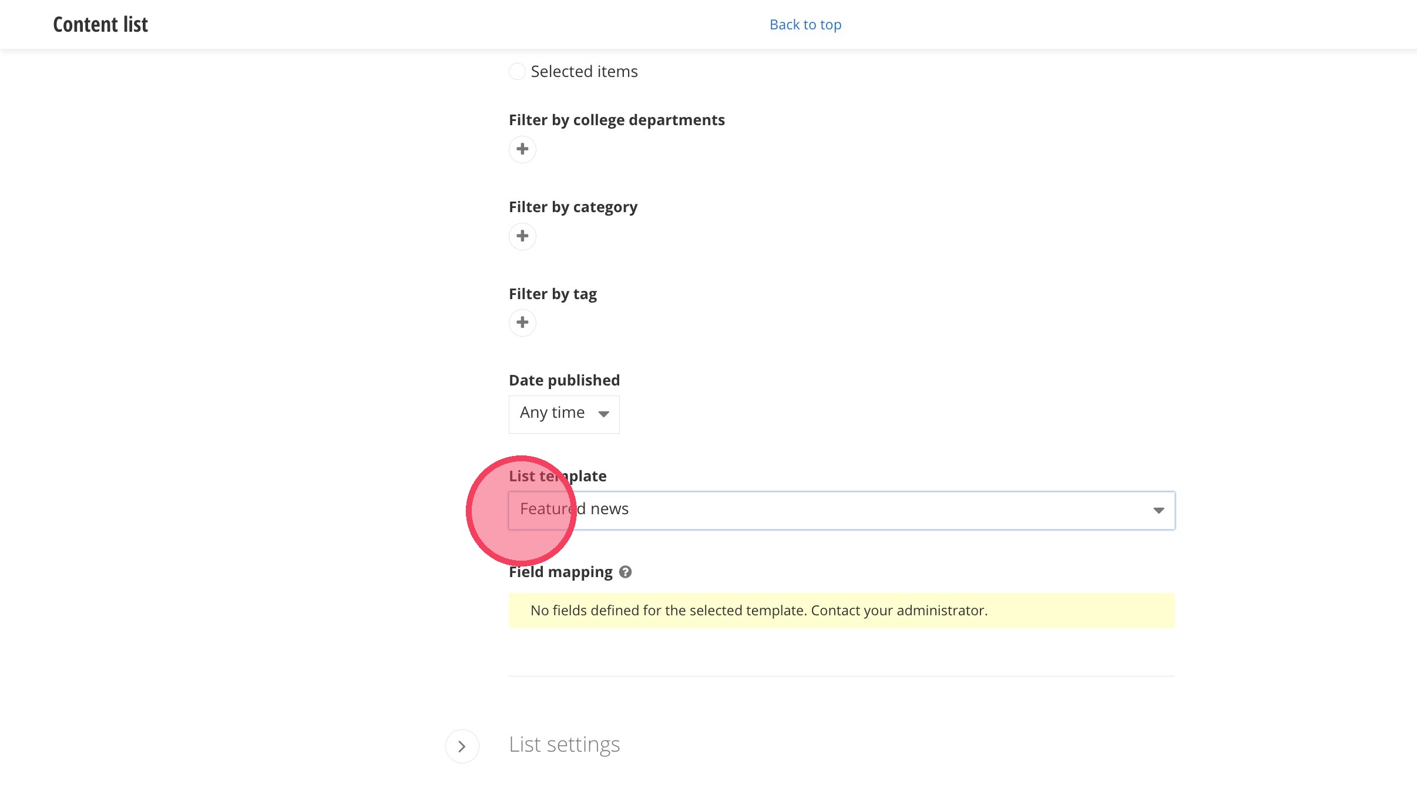Click the Filter by college departments label

pos(616,120)
